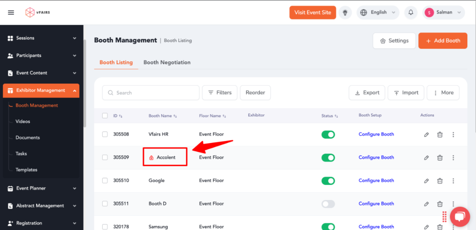Click the sidebar vertical scrollbar
476x230 pixels.
pyautogui.click(x=85, y=83)
